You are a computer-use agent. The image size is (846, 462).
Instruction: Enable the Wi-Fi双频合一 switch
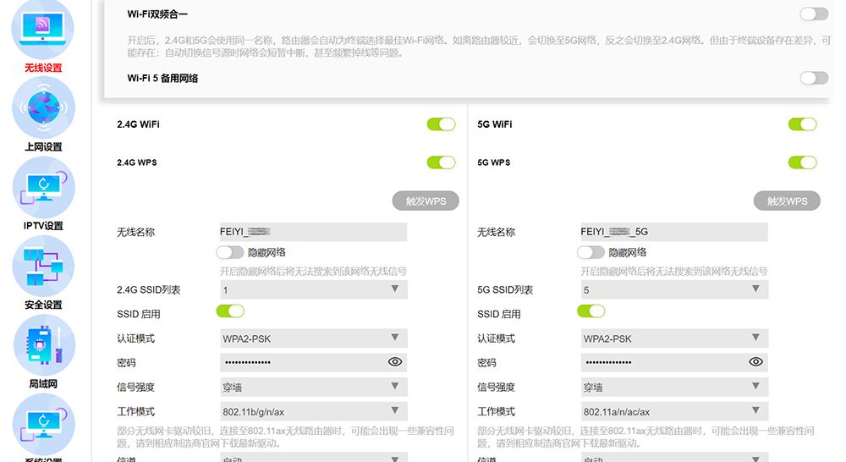coord(814,14)
